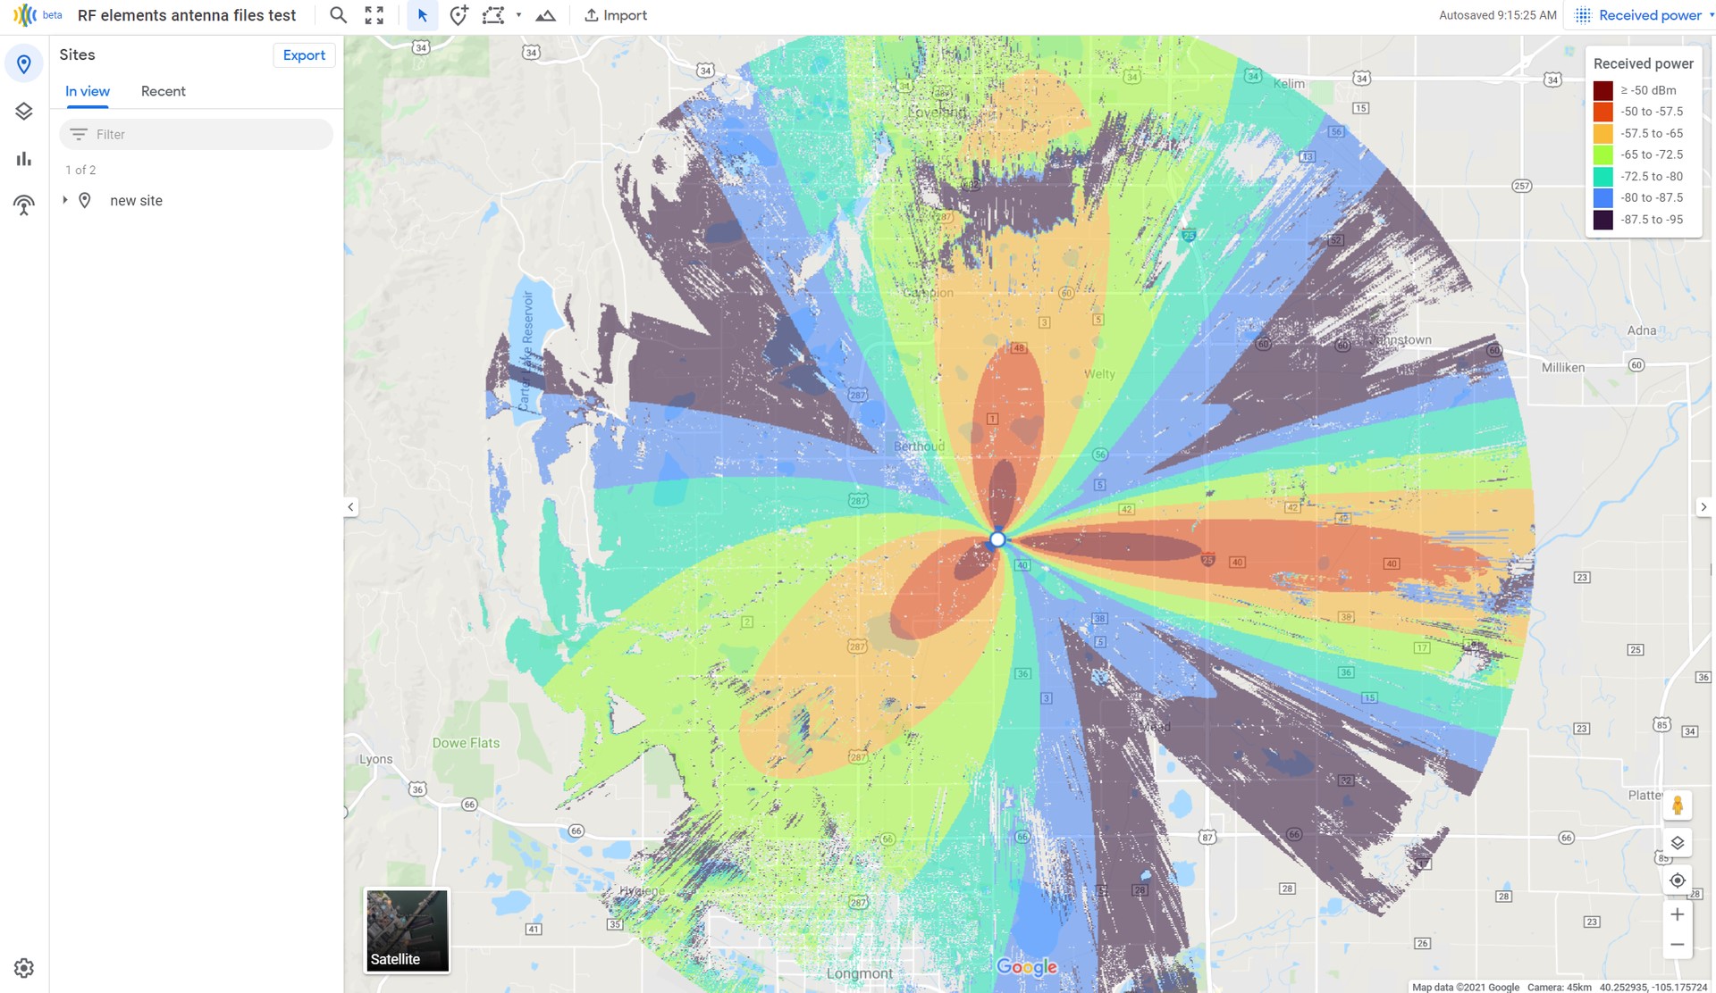Screen dimensions: 1716x993
Task: Choose the add site pin tool
Action: coord(458,15)
